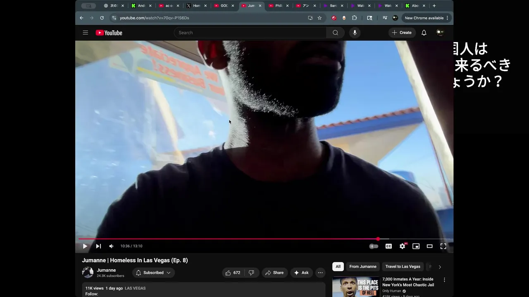The height and width of the screenshot is (297, 529).
Task: Click the search magnifier button
Action: 335,33
